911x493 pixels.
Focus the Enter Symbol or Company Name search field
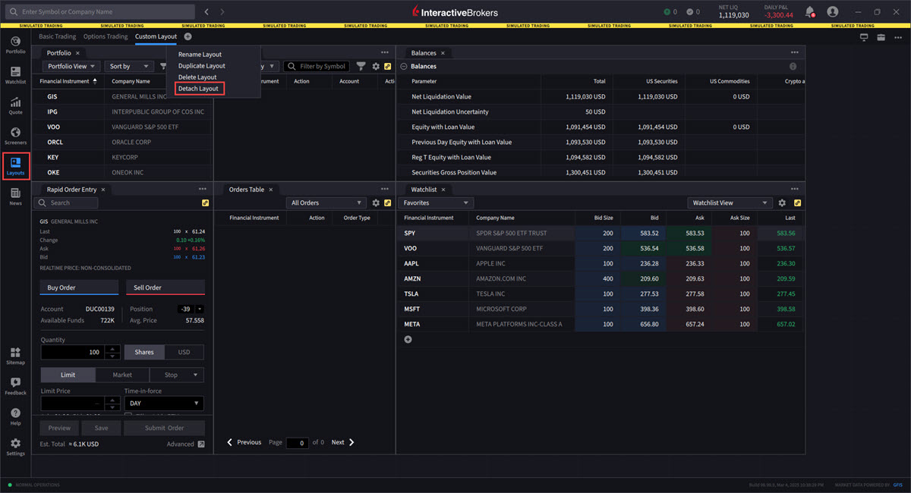point(100,12)
